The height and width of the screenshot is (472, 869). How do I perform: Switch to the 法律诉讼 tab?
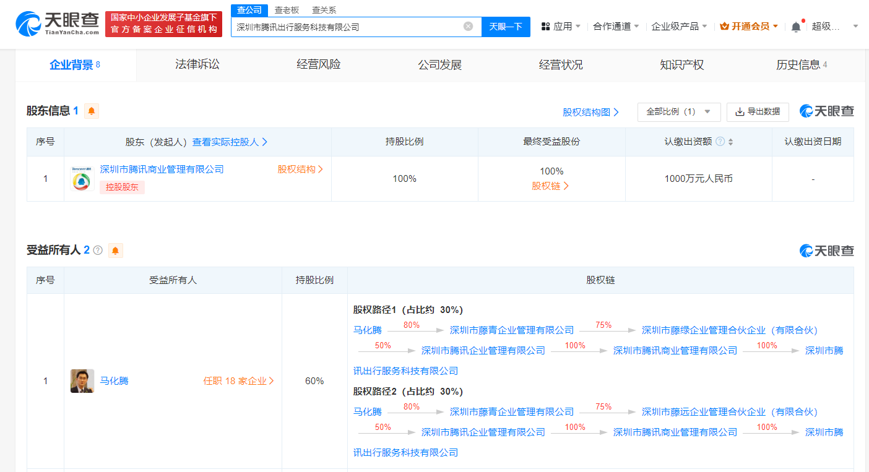(x=197, y=65)
